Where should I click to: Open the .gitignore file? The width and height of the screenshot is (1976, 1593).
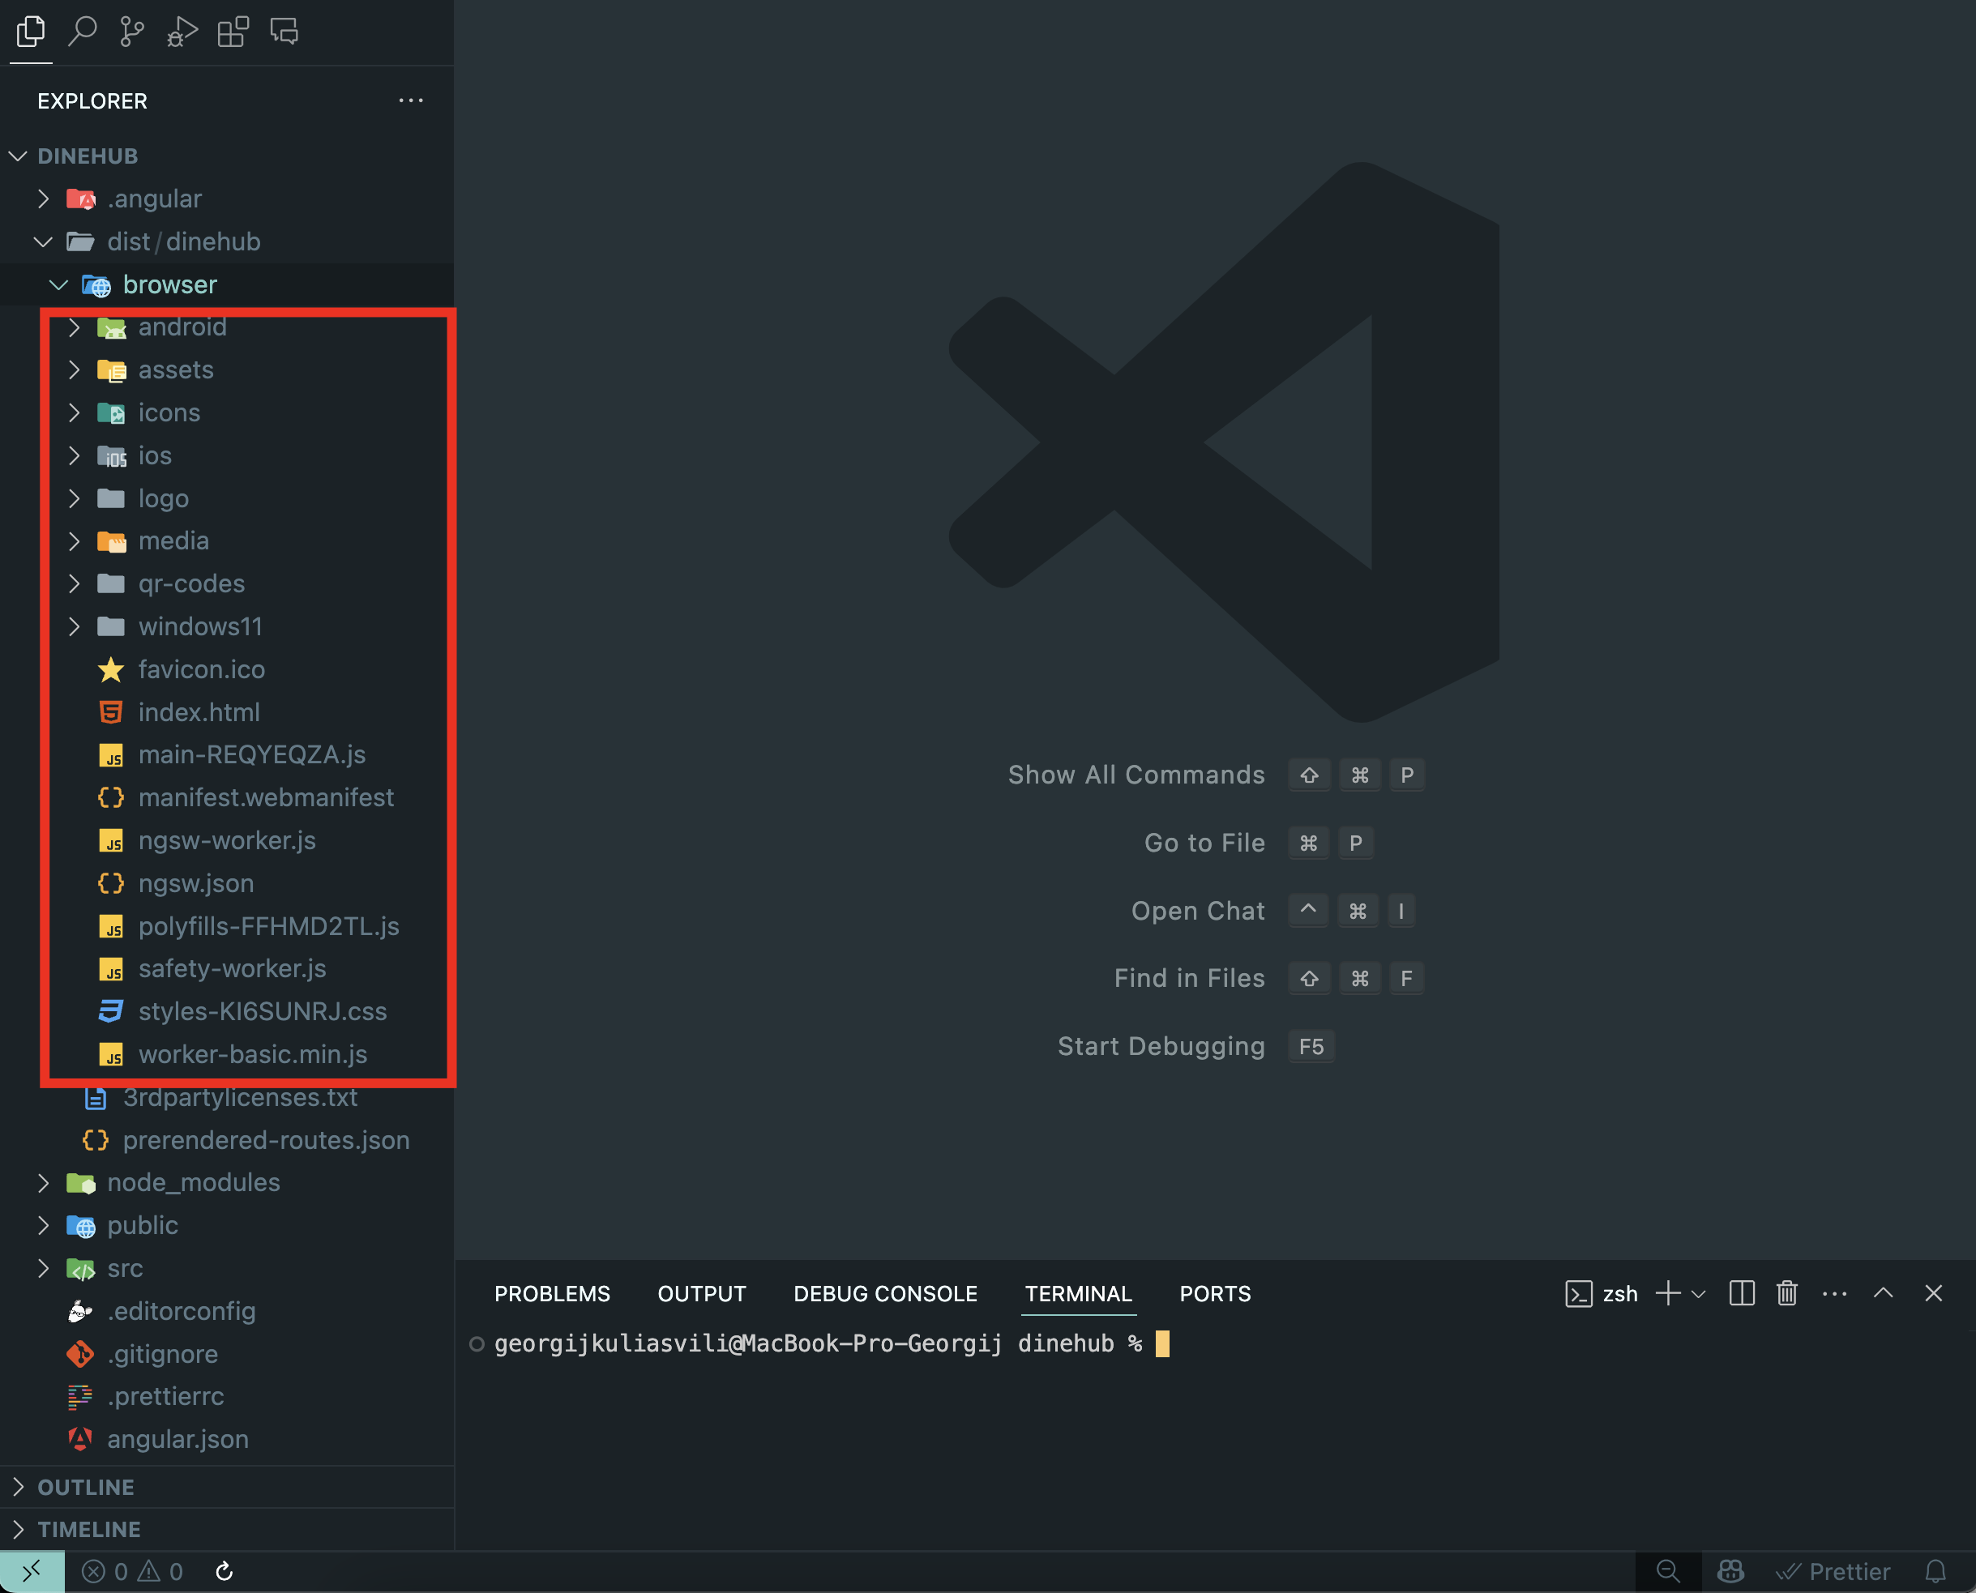click(x=227, y=1353)
